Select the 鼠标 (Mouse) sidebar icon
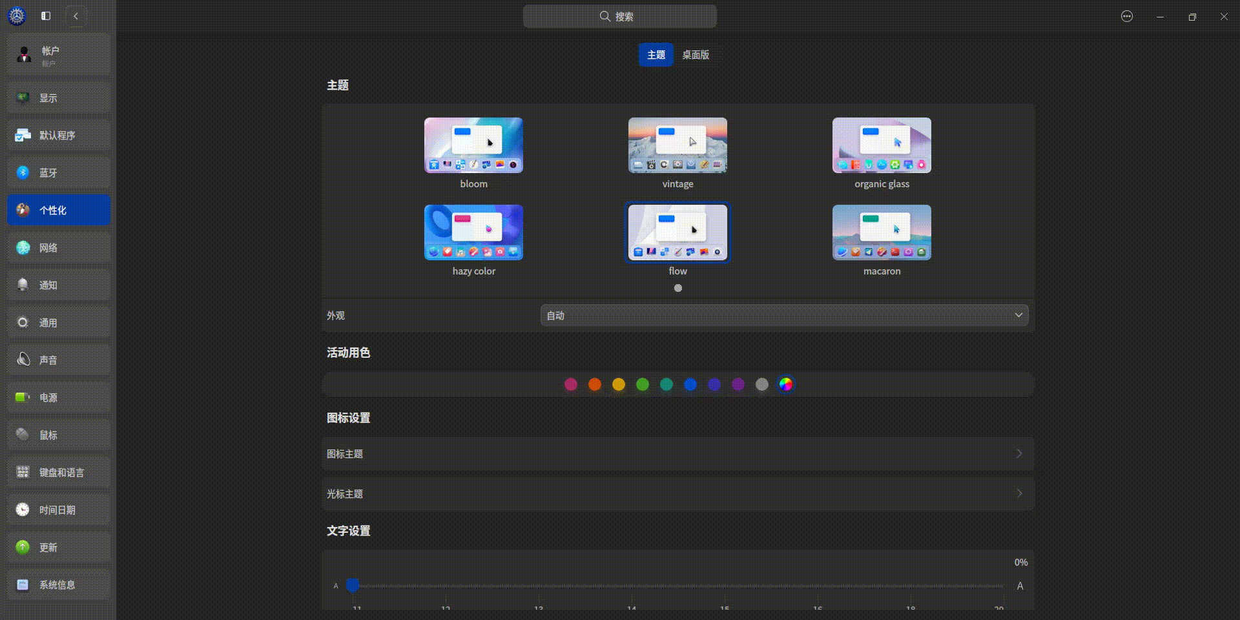The width and height of the screenshot is (1240, 620). point(23,435)
